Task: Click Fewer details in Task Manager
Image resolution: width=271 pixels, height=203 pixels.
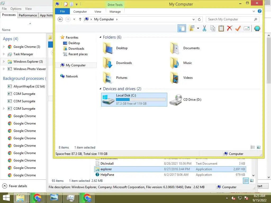Action: pos(15,186)
